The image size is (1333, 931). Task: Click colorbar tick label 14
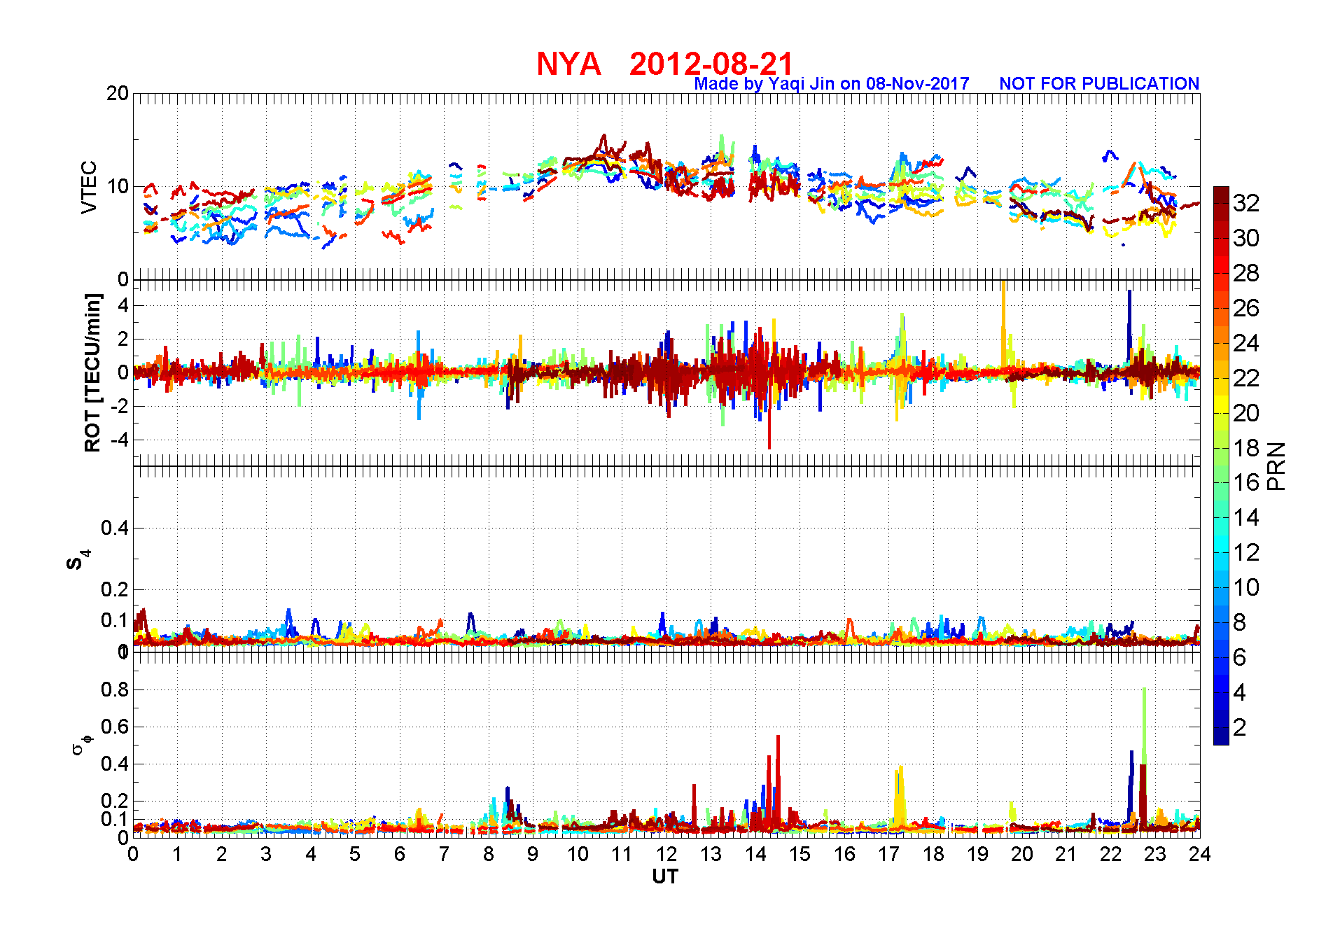click(x=1245, y=518)
